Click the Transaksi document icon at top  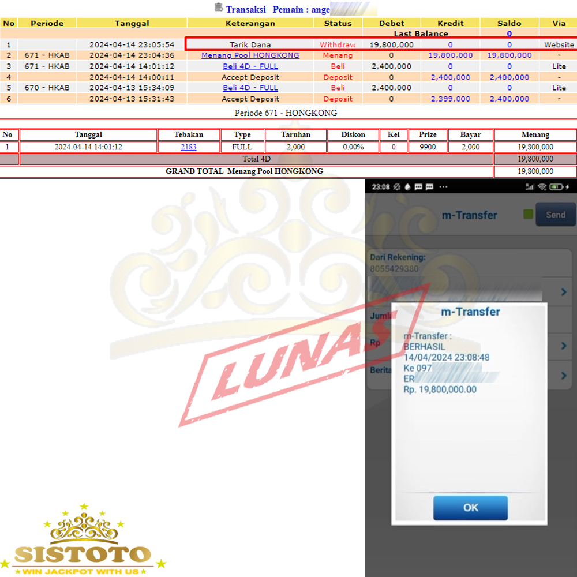219,8
